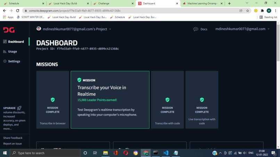Open SCRIPT WINTER OF bookmark
This screenshot has height=157, width=280.
click(31, 17)
